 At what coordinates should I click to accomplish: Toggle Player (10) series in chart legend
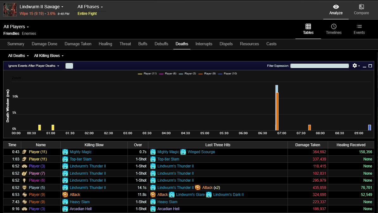coord(227,73)
